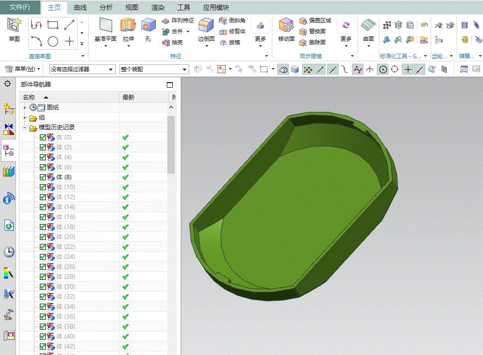Uncheck the 体 (30) checkbox

(43, 287)
